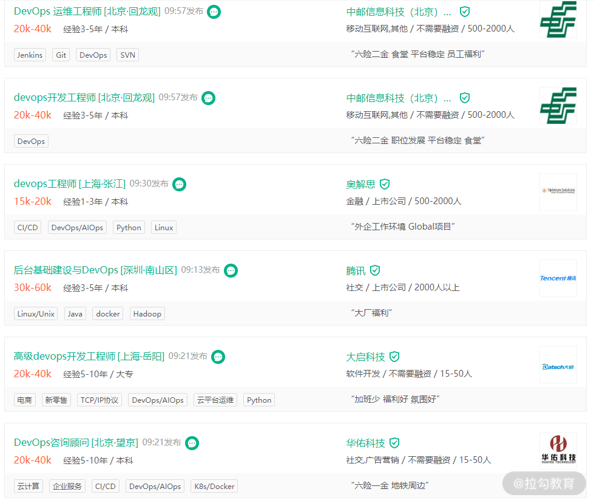Screen dimensions: 594x503
Task: Click the Java skill tag
Action: (75, 313)
